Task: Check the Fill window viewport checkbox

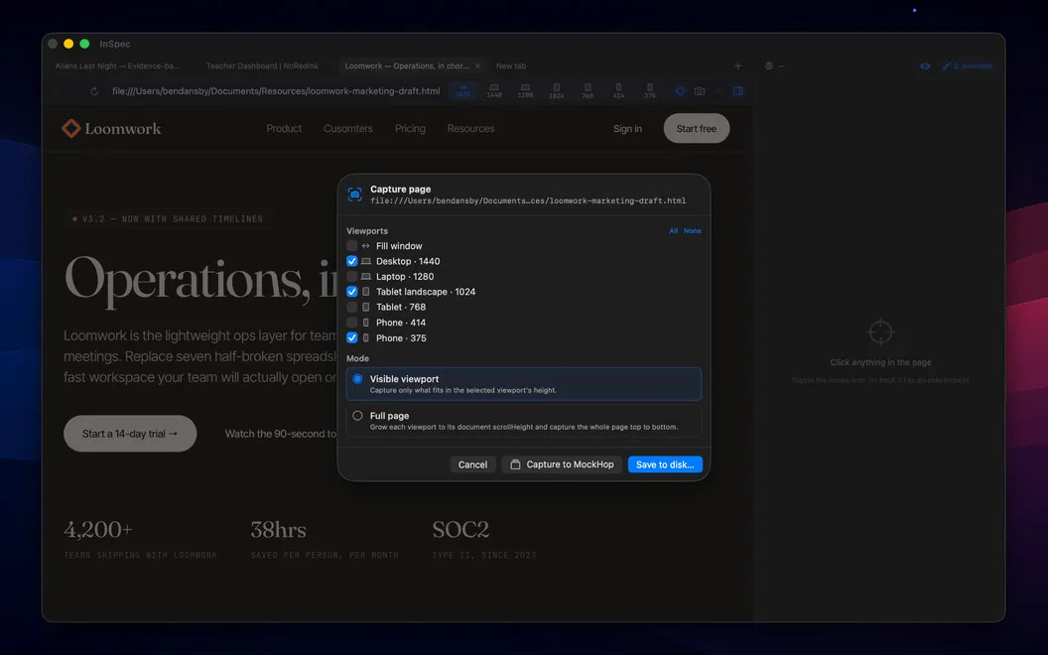Action: point(351,246)
